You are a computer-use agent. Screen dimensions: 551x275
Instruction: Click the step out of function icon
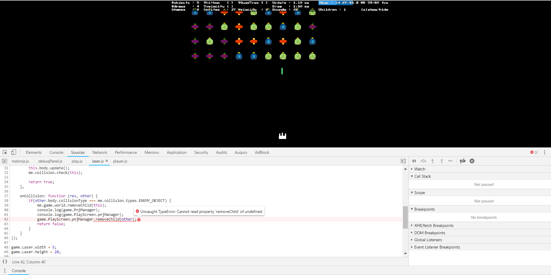[x=442, y=161]
